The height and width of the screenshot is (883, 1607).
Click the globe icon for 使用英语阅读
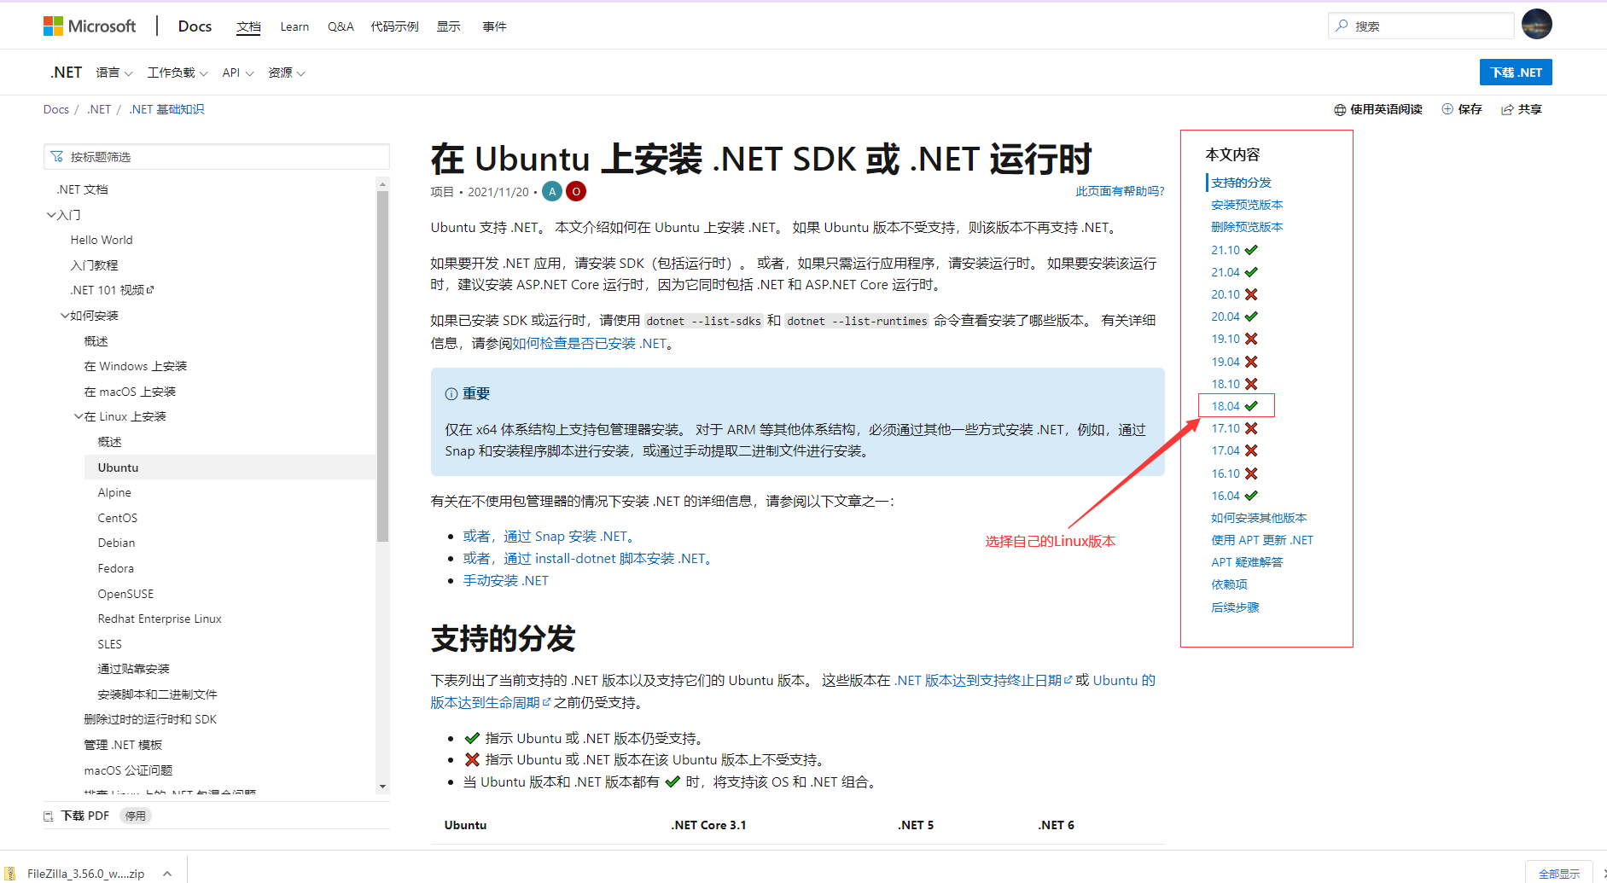click(x=1339, y=109)
